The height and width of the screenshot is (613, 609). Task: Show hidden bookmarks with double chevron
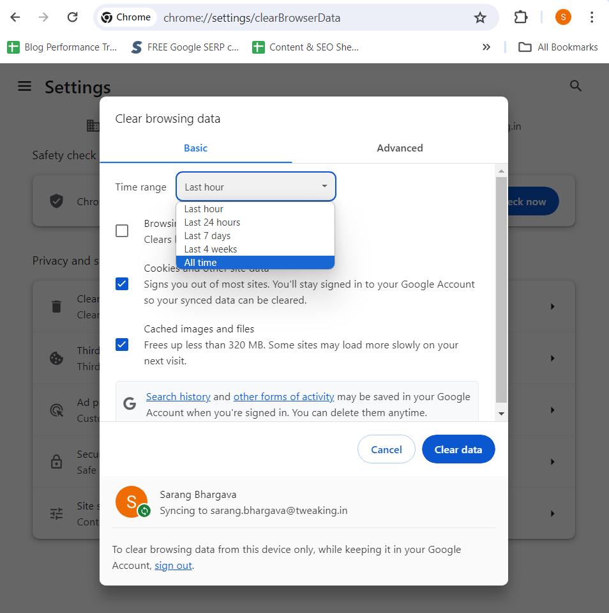(486, 47)
